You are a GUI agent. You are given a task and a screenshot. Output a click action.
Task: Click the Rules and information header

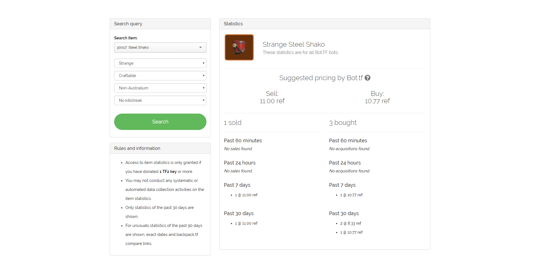(x=137, y=148)
